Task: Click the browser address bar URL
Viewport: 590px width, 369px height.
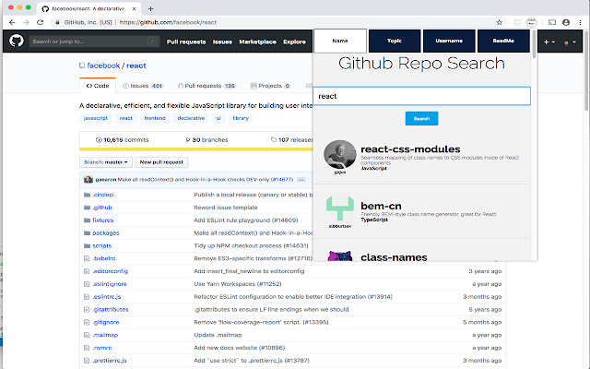Action: (x=168, y=22)
